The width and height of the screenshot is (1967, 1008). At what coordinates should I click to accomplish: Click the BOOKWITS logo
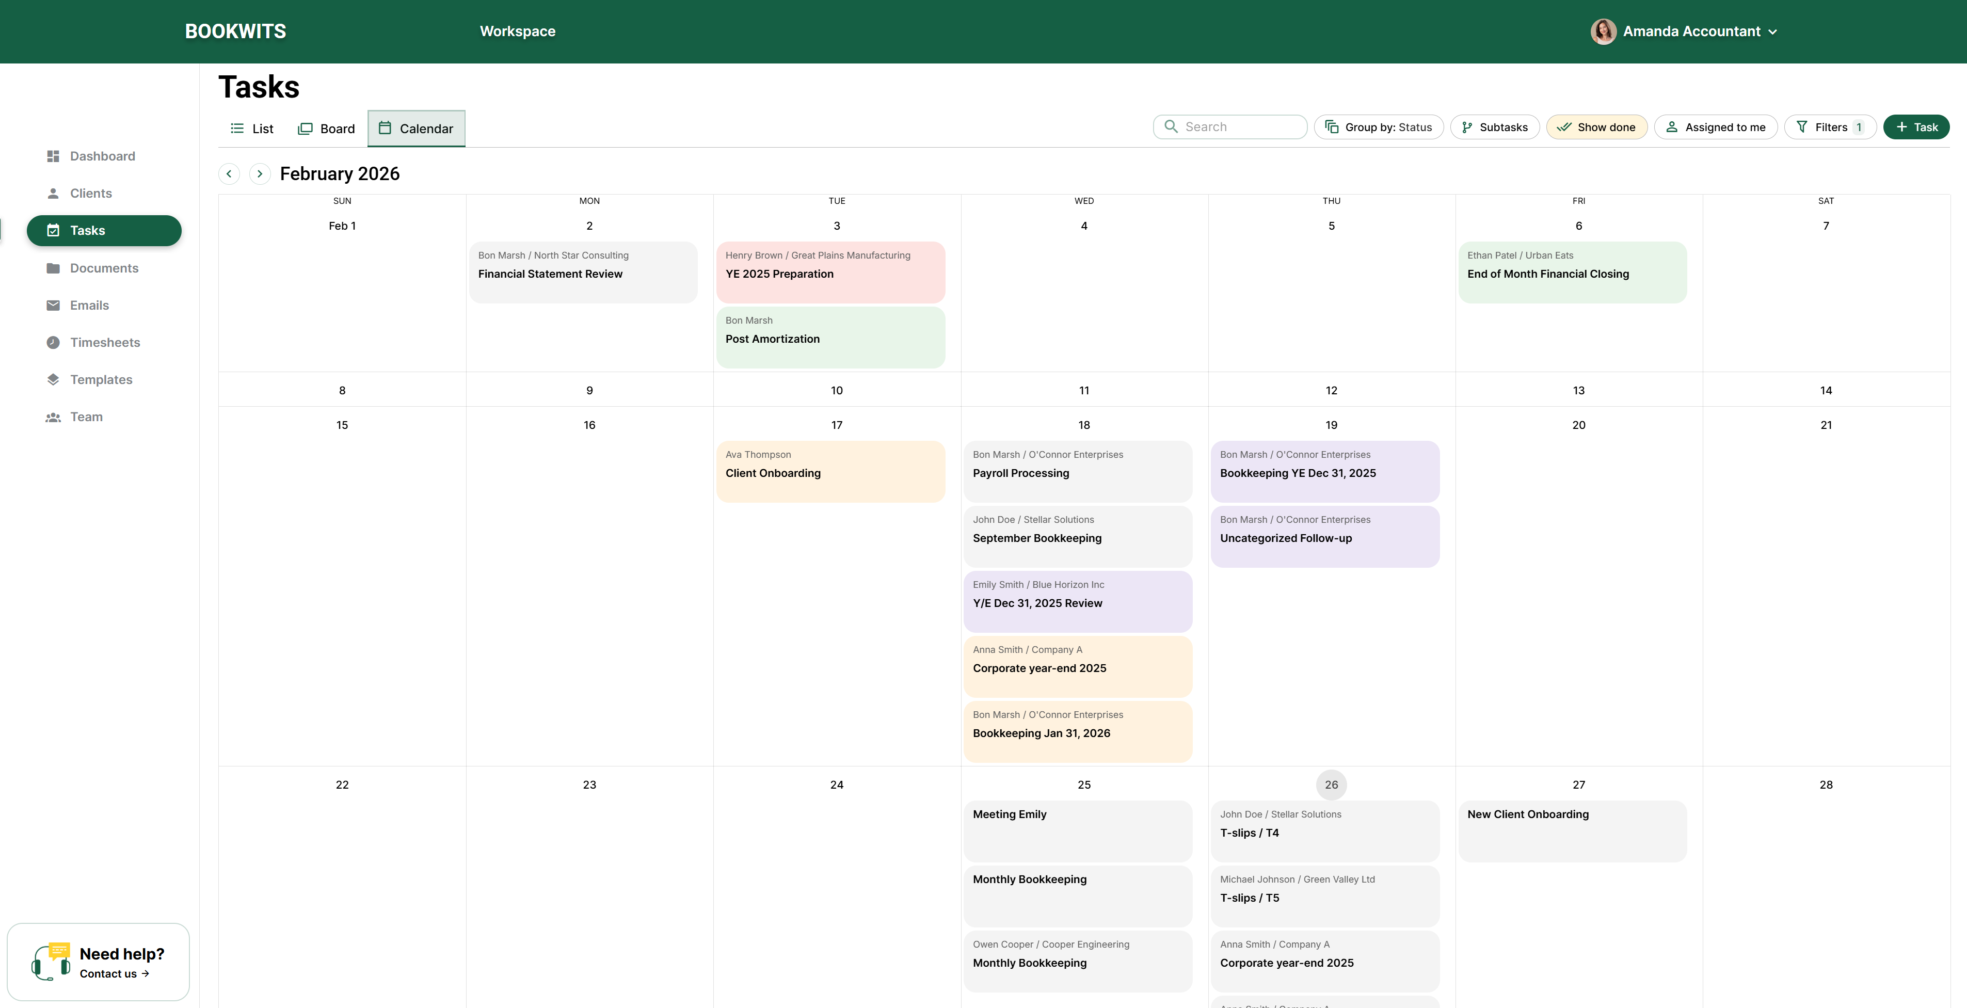(235, 31)
